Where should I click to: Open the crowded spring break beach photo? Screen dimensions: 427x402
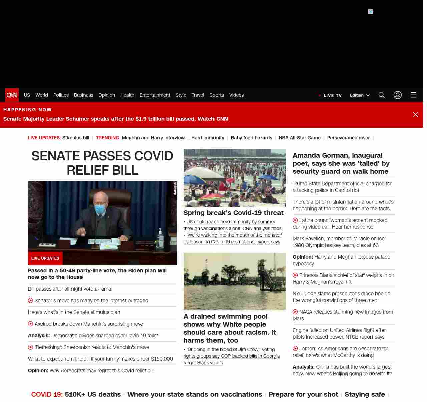pos(235,178)
